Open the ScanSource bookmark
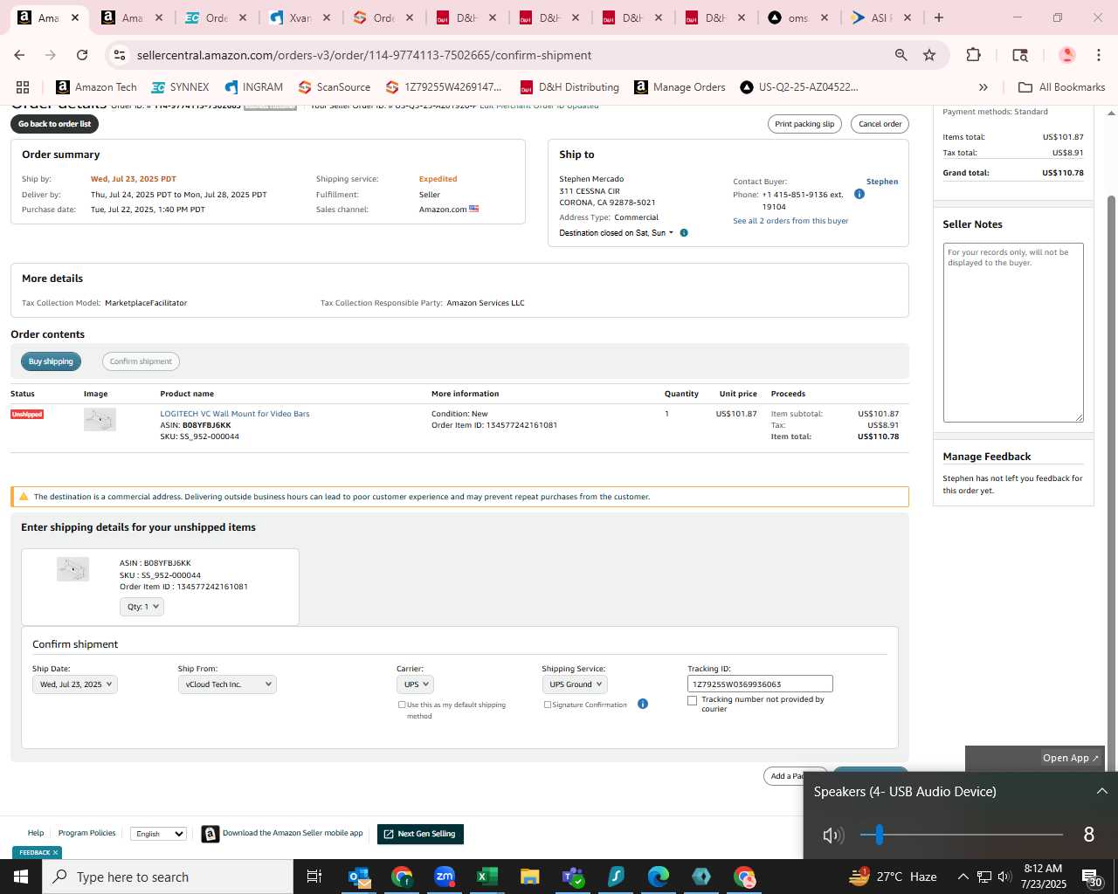 coord(335,87)
